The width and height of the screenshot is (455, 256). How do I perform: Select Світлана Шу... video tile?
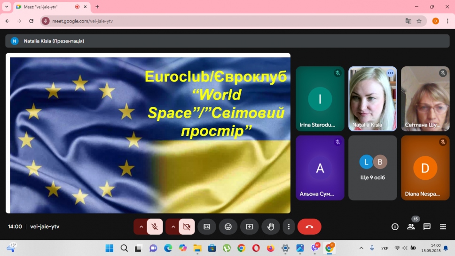tap(425, 99)
